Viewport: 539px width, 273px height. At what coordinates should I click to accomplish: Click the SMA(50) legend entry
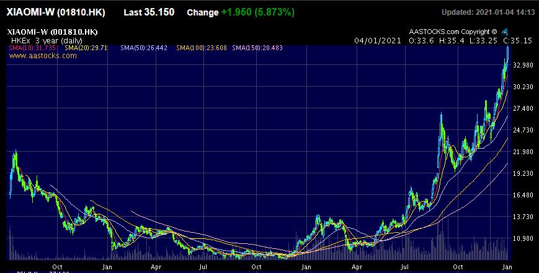(144, 48)
